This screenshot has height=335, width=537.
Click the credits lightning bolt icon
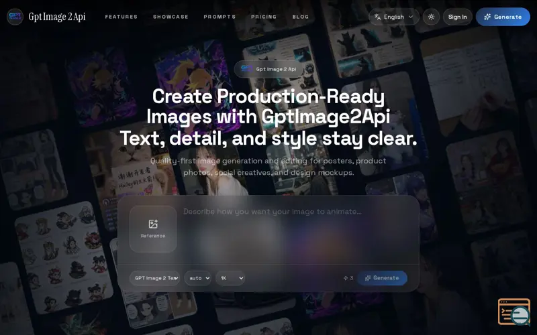[346, 278]
